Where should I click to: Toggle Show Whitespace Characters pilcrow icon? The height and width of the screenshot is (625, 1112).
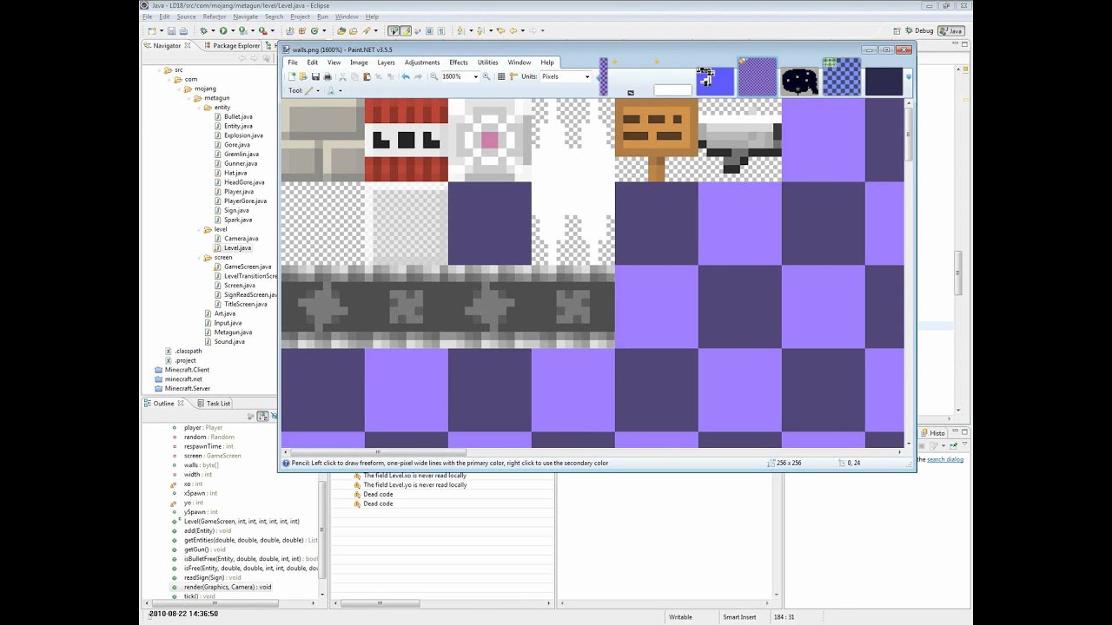pos(441,30)
